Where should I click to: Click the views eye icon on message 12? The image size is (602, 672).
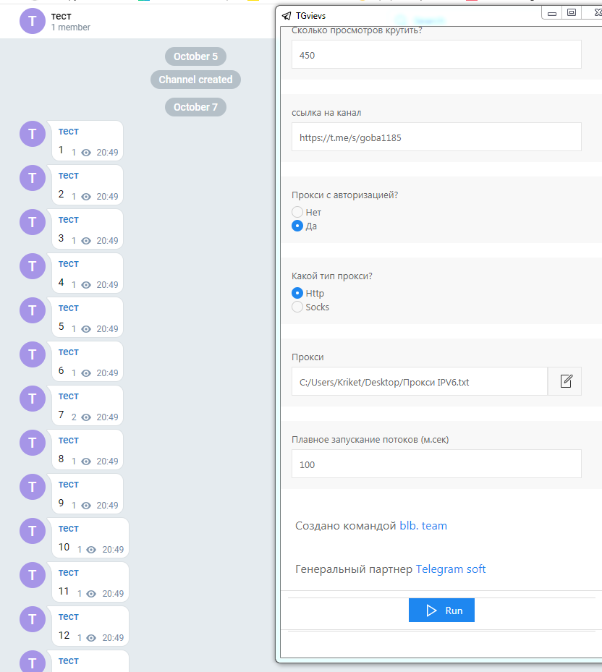[92, 638]
